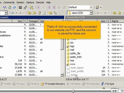Viewport: 124px width, 93px height.
Task: Go to the remote root directory icon
Action: [x=119, y=13]
